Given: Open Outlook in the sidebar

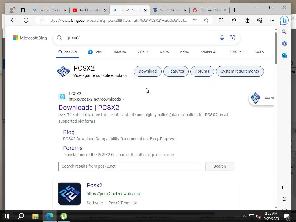Looking at the screenshot, I should [284, 55].
